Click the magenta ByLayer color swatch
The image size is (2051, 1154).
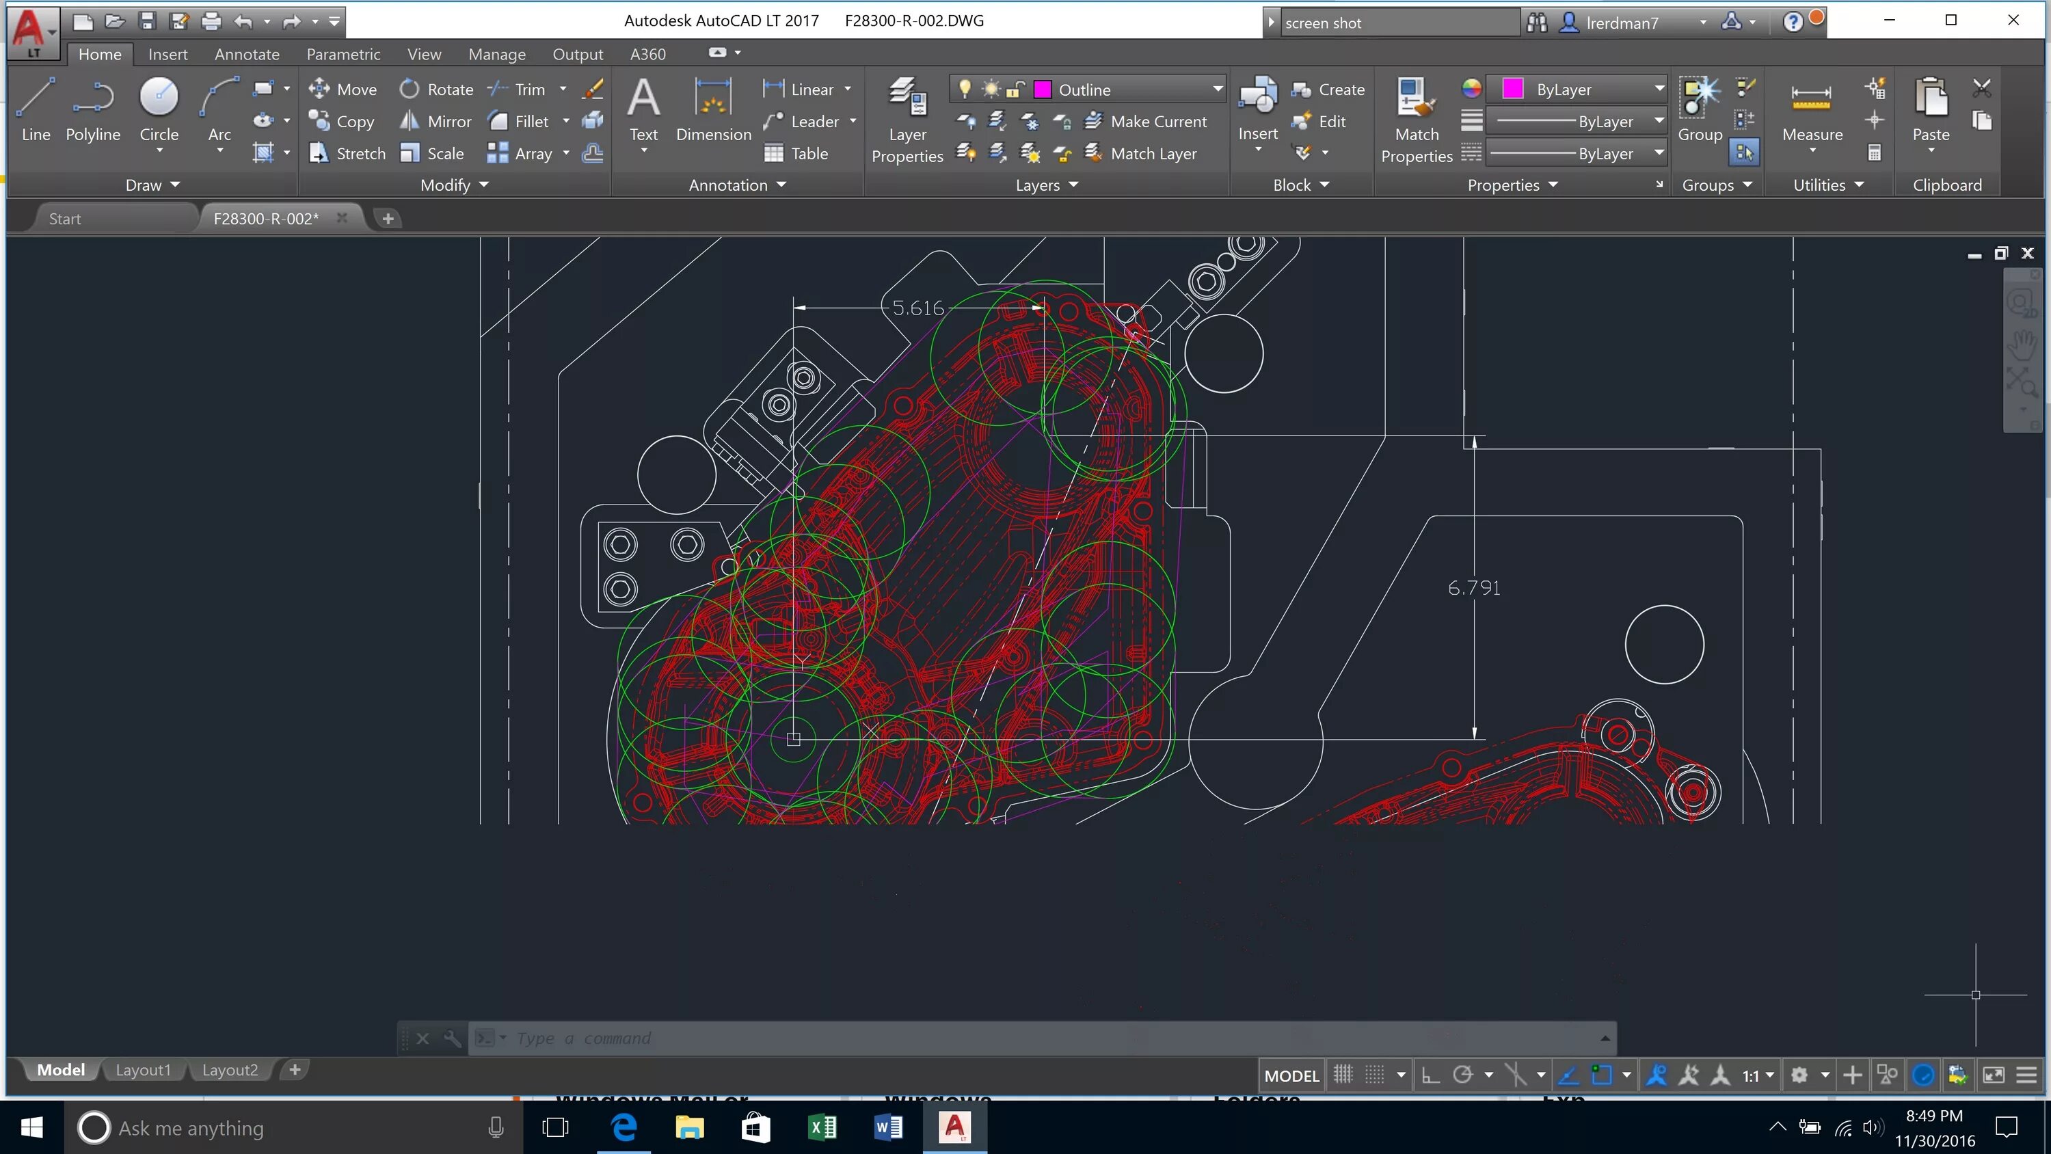[x=1512, y=89]
